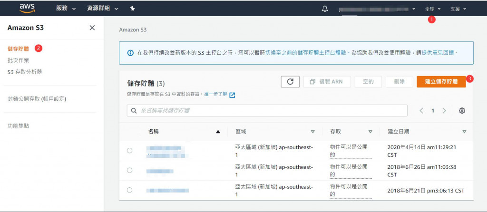This screenshot has height=212, width=487.
Task: Expand the 資源群組 menu
Action: tap(103, 9)
